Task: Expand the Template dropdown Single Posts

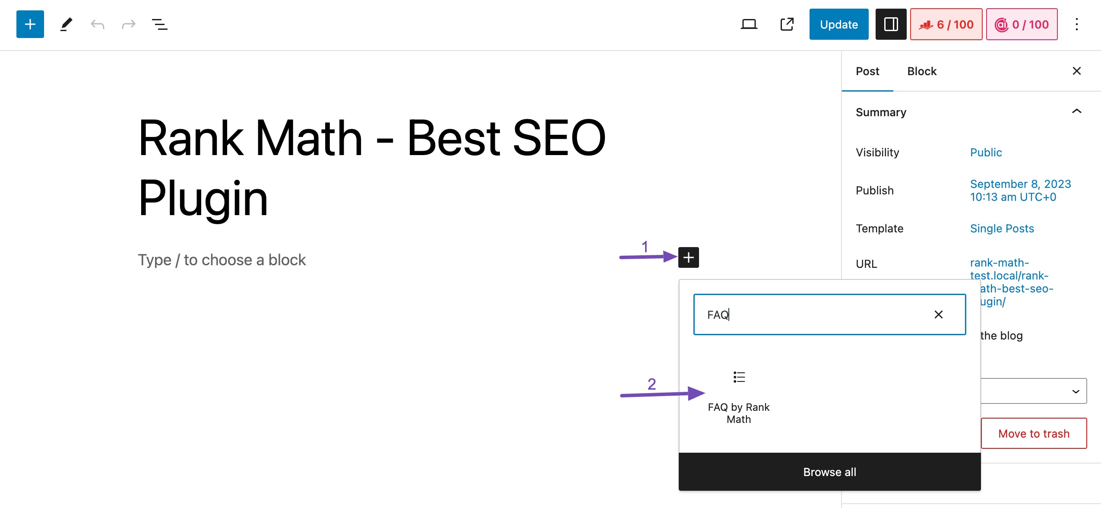Action: [1002, 229]
